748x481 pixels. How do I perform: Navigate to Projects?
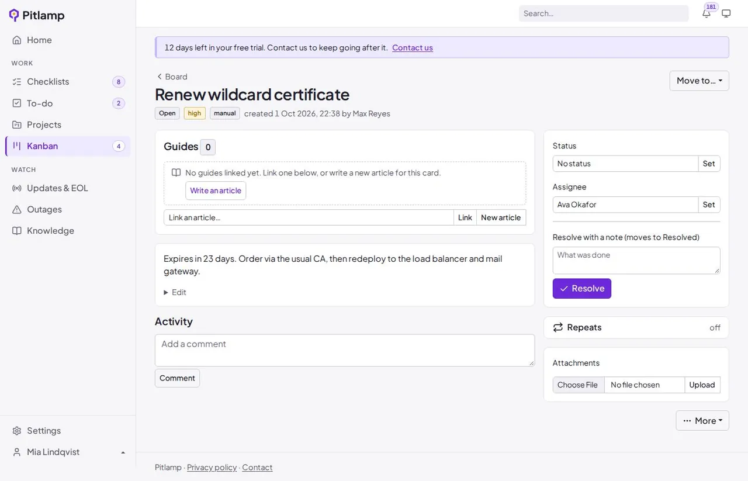click(68, 124)
